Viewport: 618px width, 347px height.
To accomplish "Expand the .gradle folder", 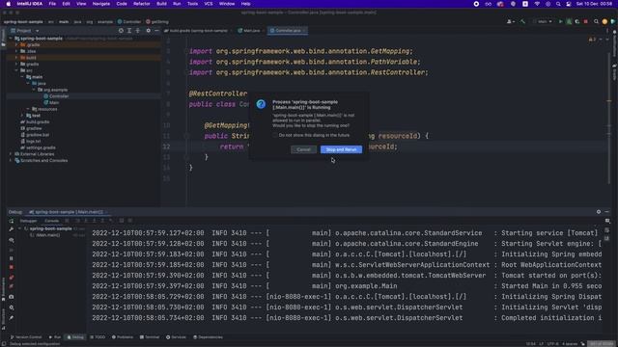I will pos(16,45).
